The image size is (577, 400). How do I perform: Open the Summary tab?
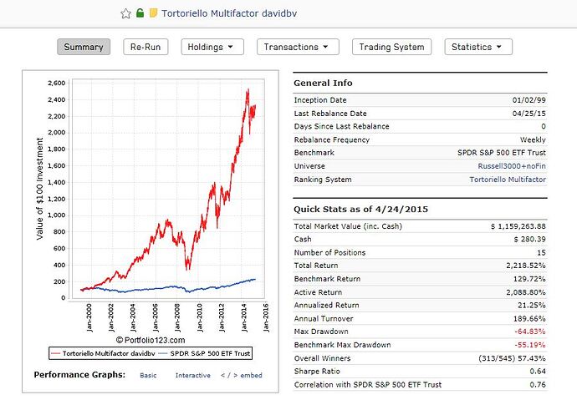coord(84,47)
